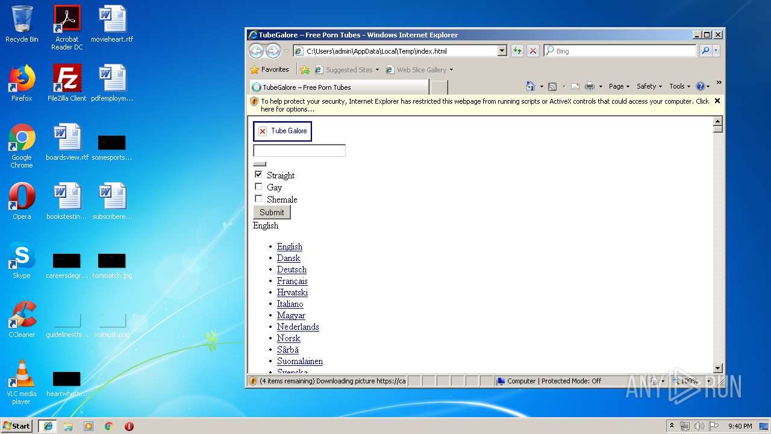The image size is (771, 434).
Task: Close the security information bar
Action: point(717,101)
